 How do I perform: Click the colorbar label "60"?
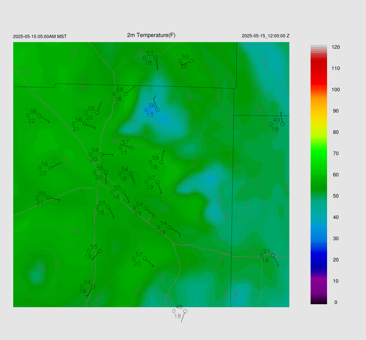(336, 175)
